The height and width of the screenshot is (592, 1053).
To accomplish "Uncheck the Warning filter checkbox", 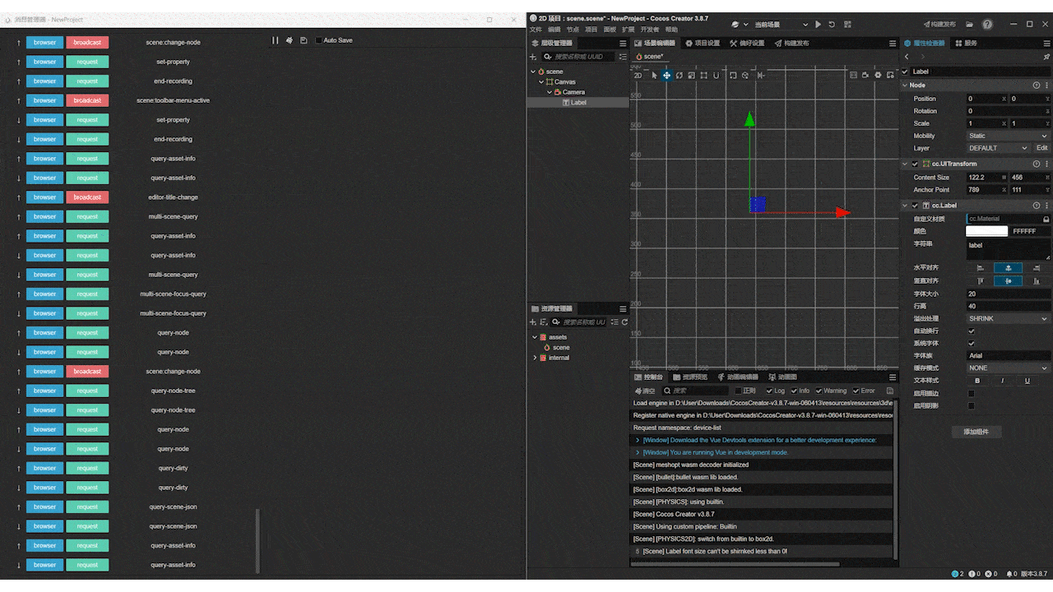I will pyautogui.click(x=819, y=391).
